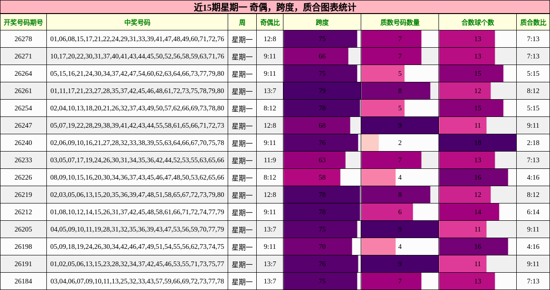Viewport: 550px width, 290px height.
Task: Select period number 26226
Action: click(23, 178)
